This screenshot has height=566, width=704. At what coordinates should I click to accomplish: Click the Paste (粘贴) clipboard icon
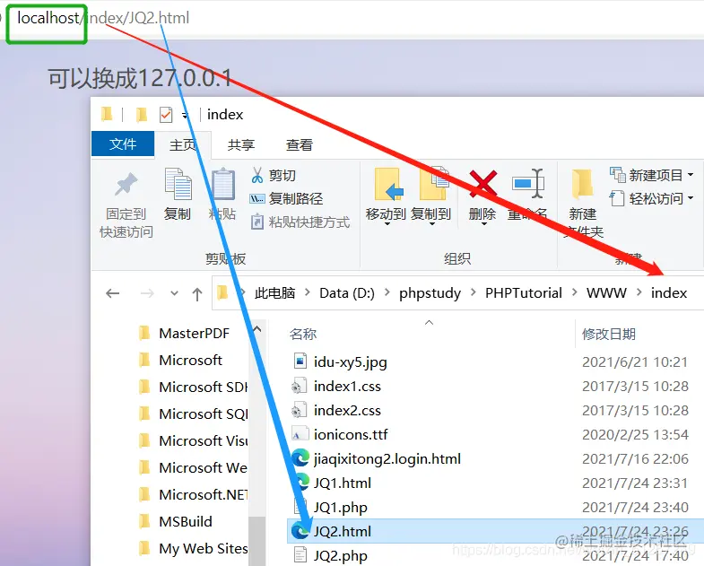click(223, 184)
